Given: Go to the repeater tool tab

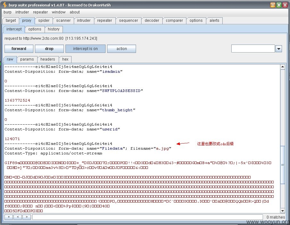Looking at the screenshot, I should click(105, 21).
